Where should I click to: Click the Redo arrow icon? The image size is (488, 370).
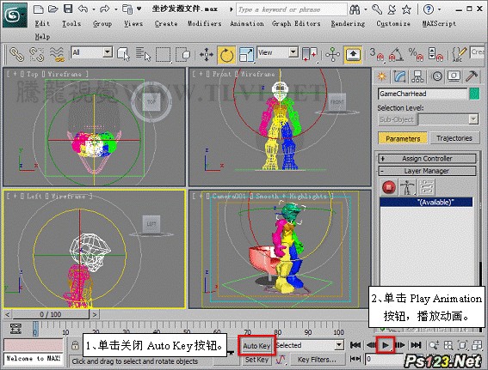tap(105, 9)
